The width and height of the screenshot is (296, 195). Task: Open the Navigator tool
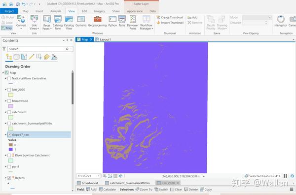281,21
